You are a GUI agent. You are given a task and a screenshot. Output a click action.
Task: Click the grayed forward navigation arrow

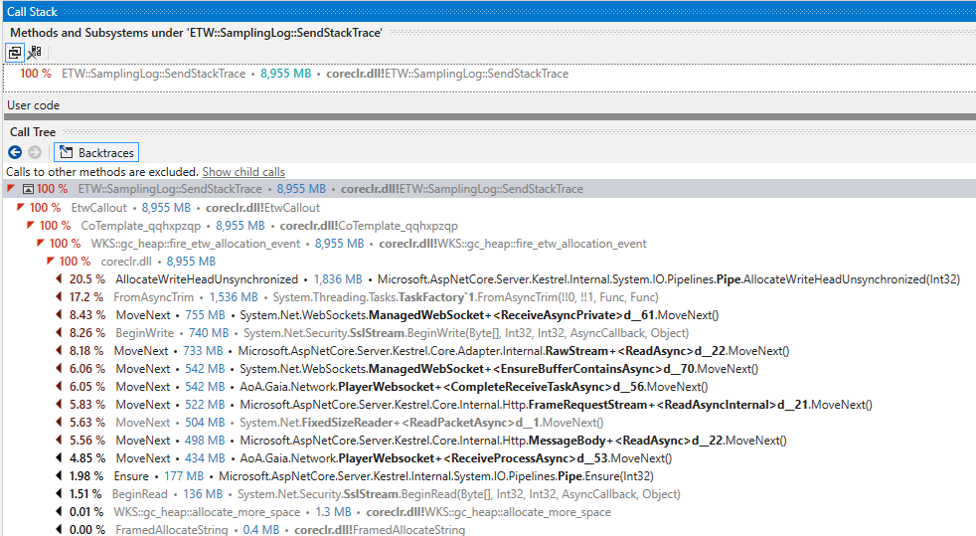34,152
